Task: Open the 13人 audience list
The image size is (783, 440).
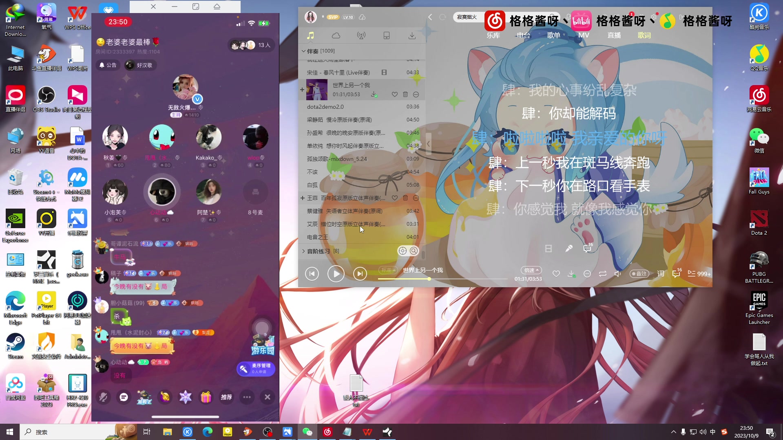Action: (251, 45)
